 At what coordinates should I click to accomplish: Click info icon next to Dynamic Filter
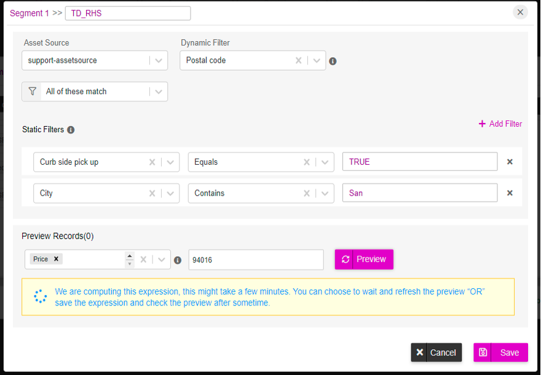(333, 61)
